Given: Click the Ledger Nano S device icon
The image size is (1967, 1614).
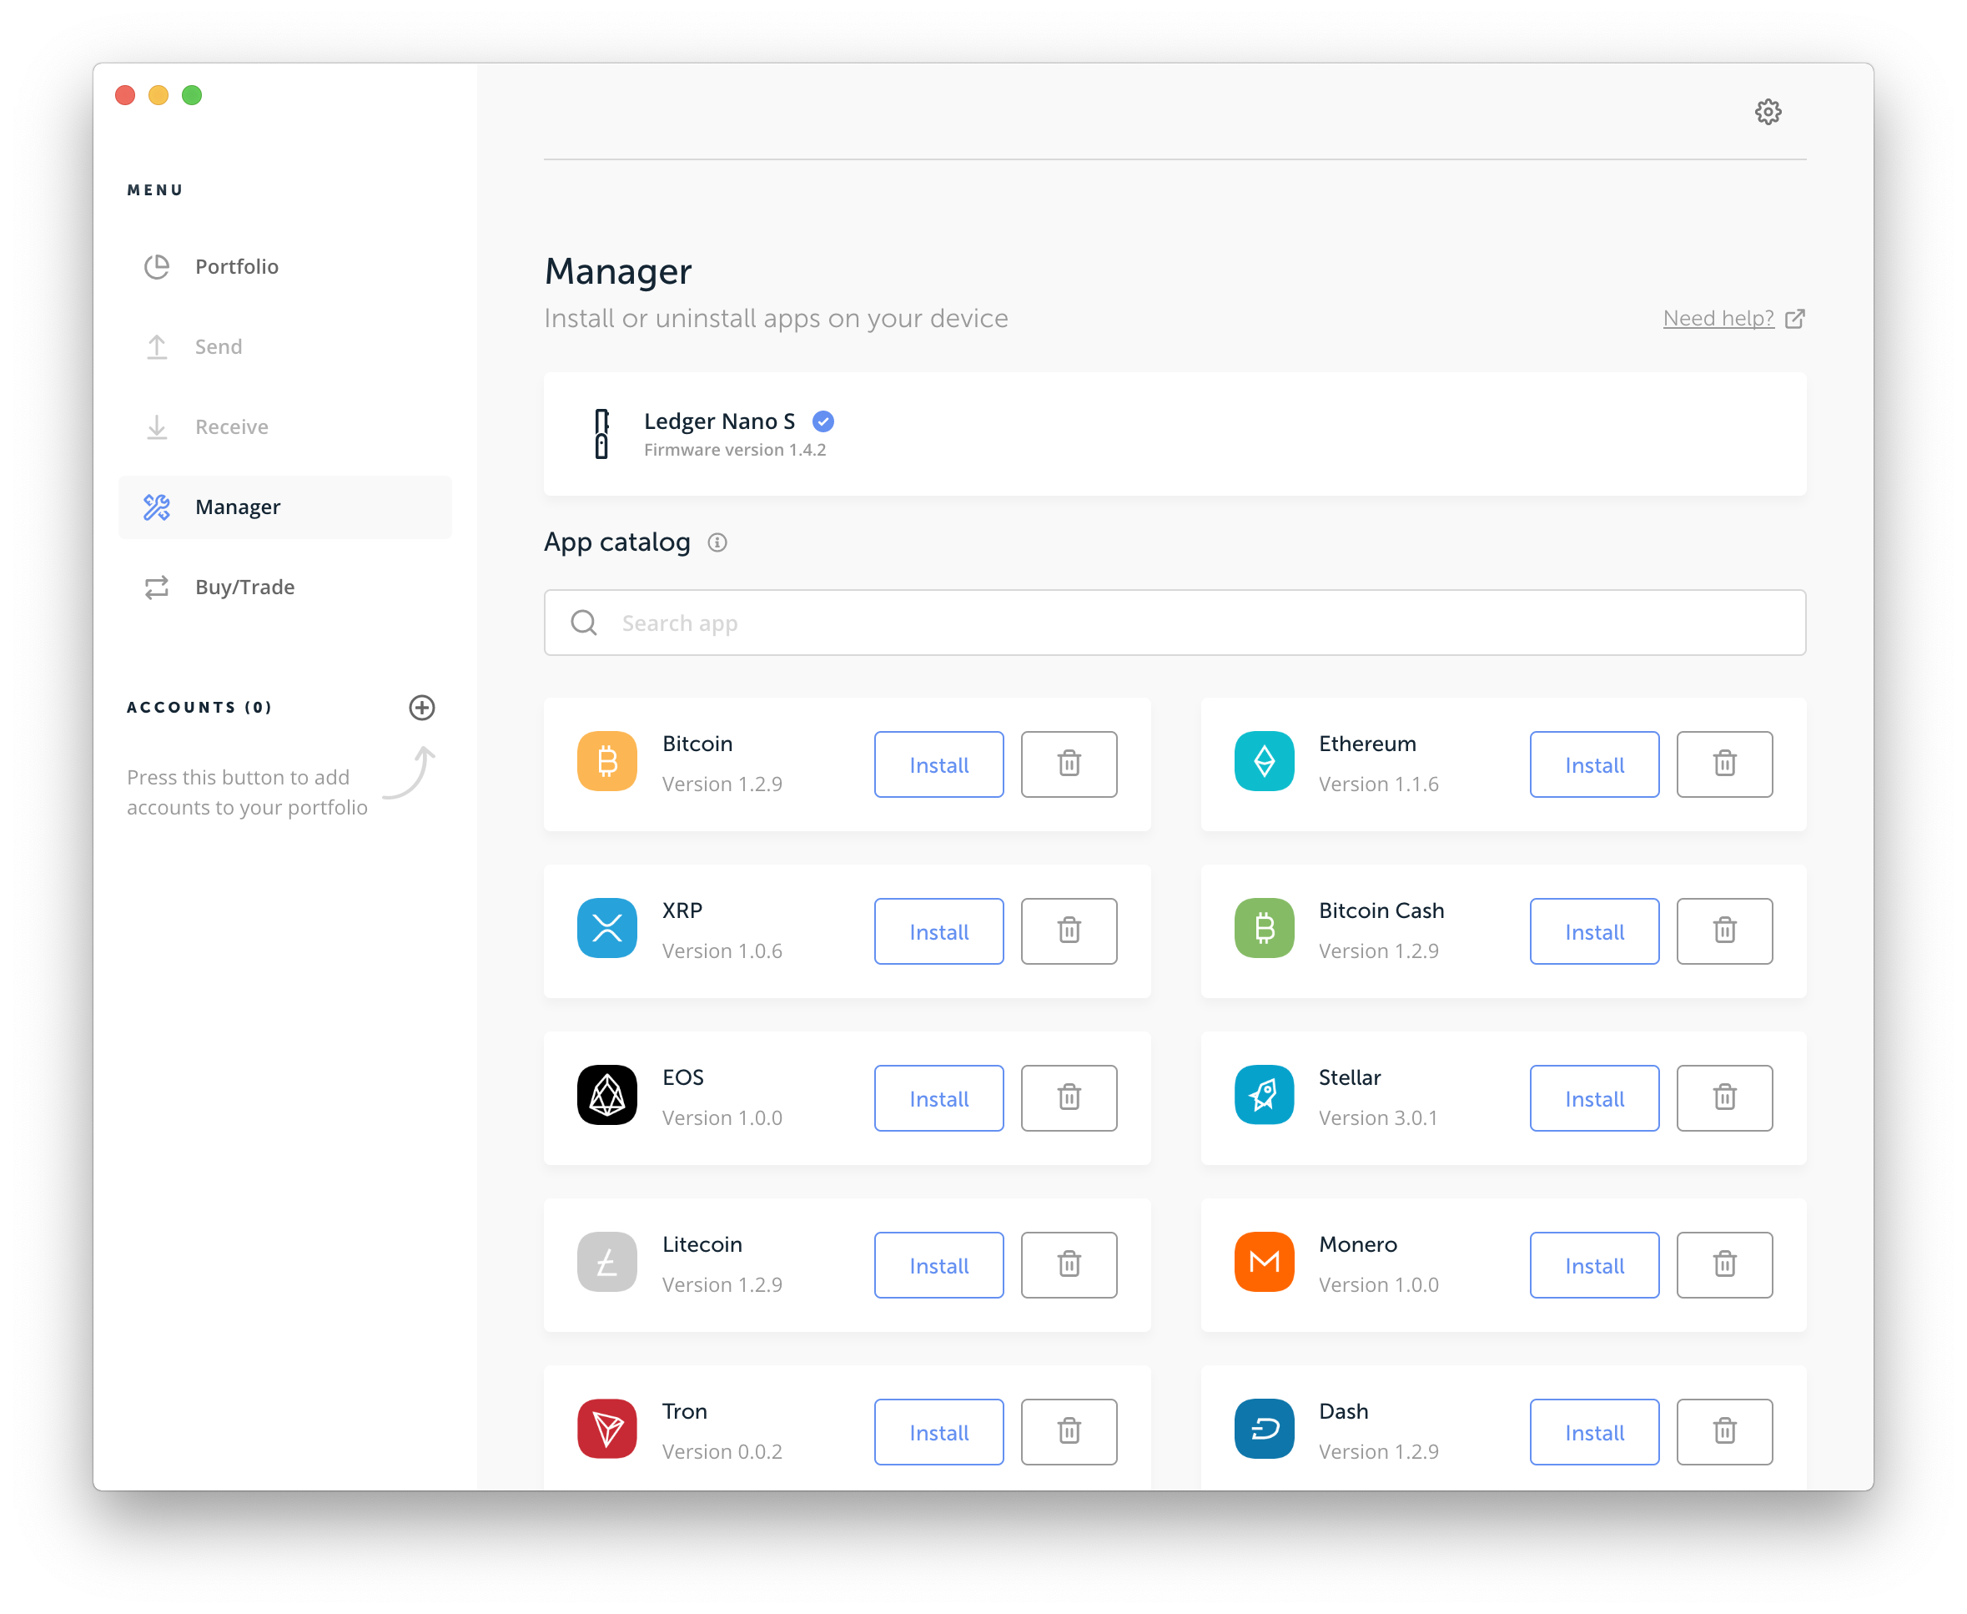Looking at the screenshot, I should click(x=601, y=433).
